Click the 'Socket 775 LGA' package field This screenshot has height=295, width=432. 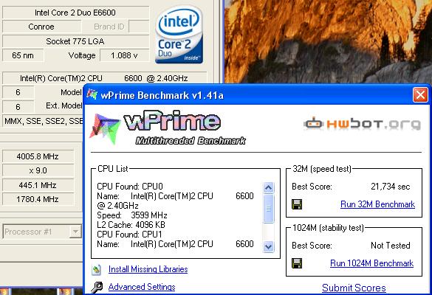[x=75, y=41]
